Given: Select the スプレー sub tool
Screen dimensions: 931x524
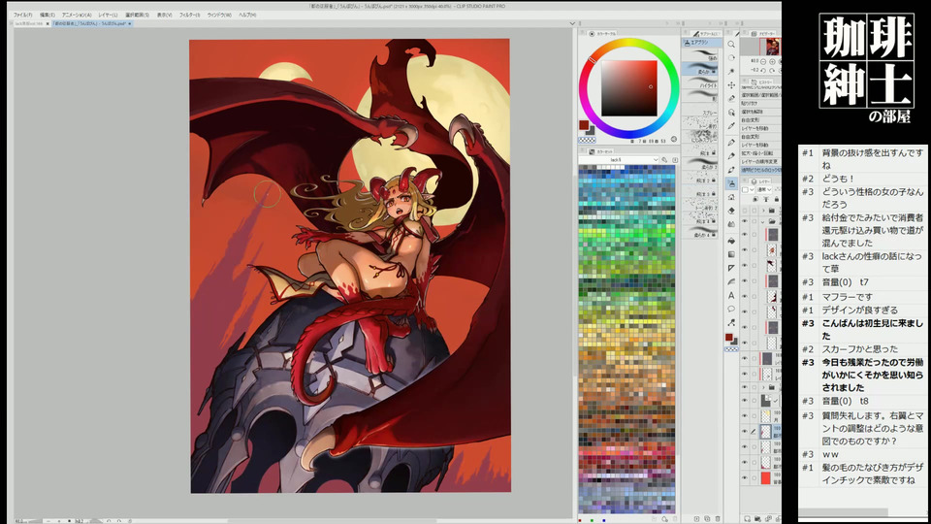Looking at the screenshot, I should pos(701,109).
